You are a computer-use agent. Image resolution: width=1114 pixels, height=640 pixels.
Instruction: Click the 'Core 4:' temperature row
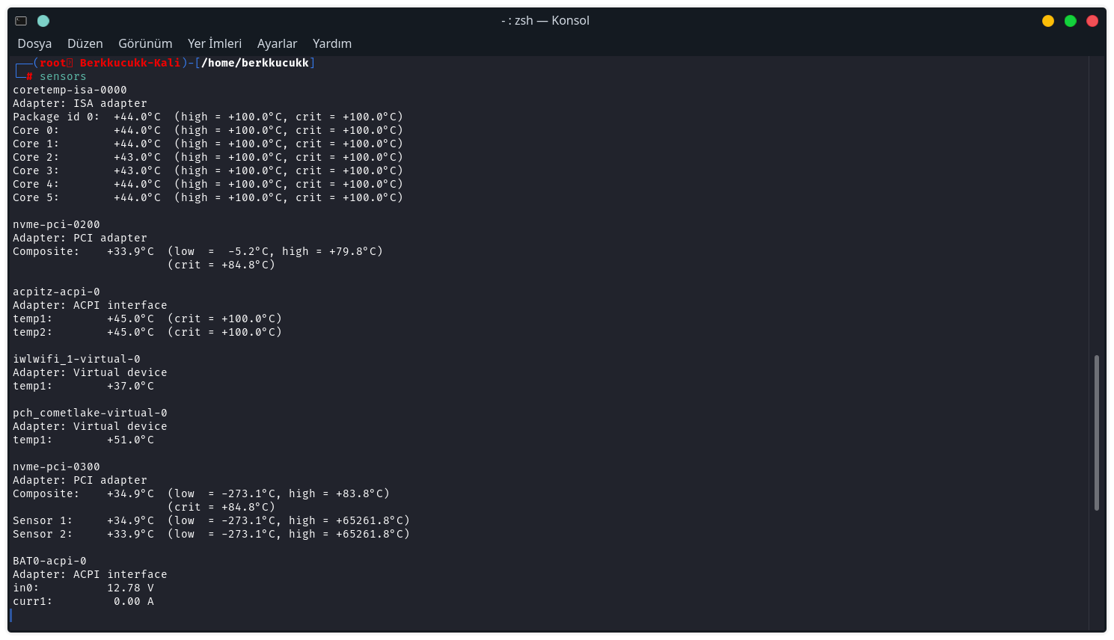tap(208, 184)
